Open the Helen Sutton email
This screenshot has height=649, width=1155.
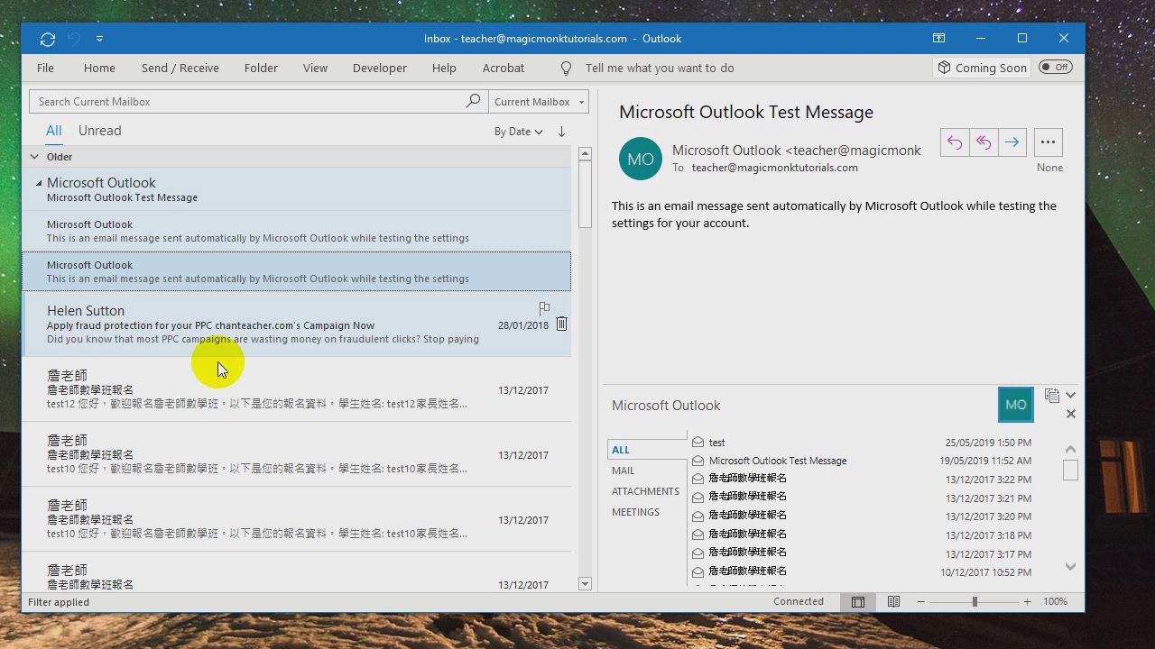click(296, 324)
